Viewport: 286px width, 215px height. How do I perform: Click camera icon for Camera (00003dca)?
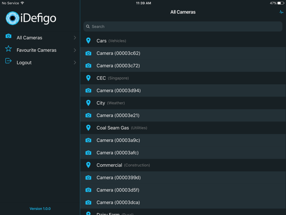click(88, 203)
